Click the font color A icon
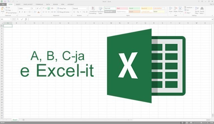The image size is (214, 124). [x=39, y=12]
